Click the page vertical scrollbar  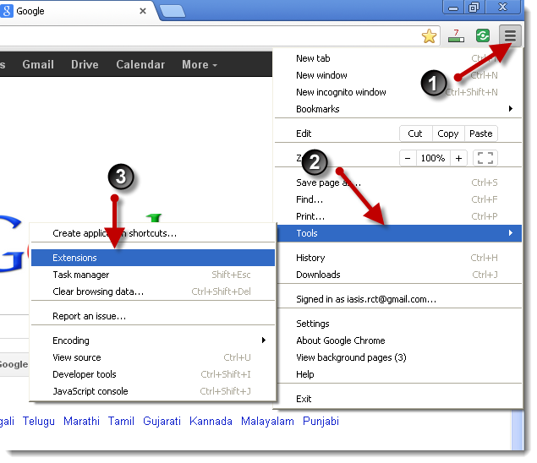[x=518, y=429]
